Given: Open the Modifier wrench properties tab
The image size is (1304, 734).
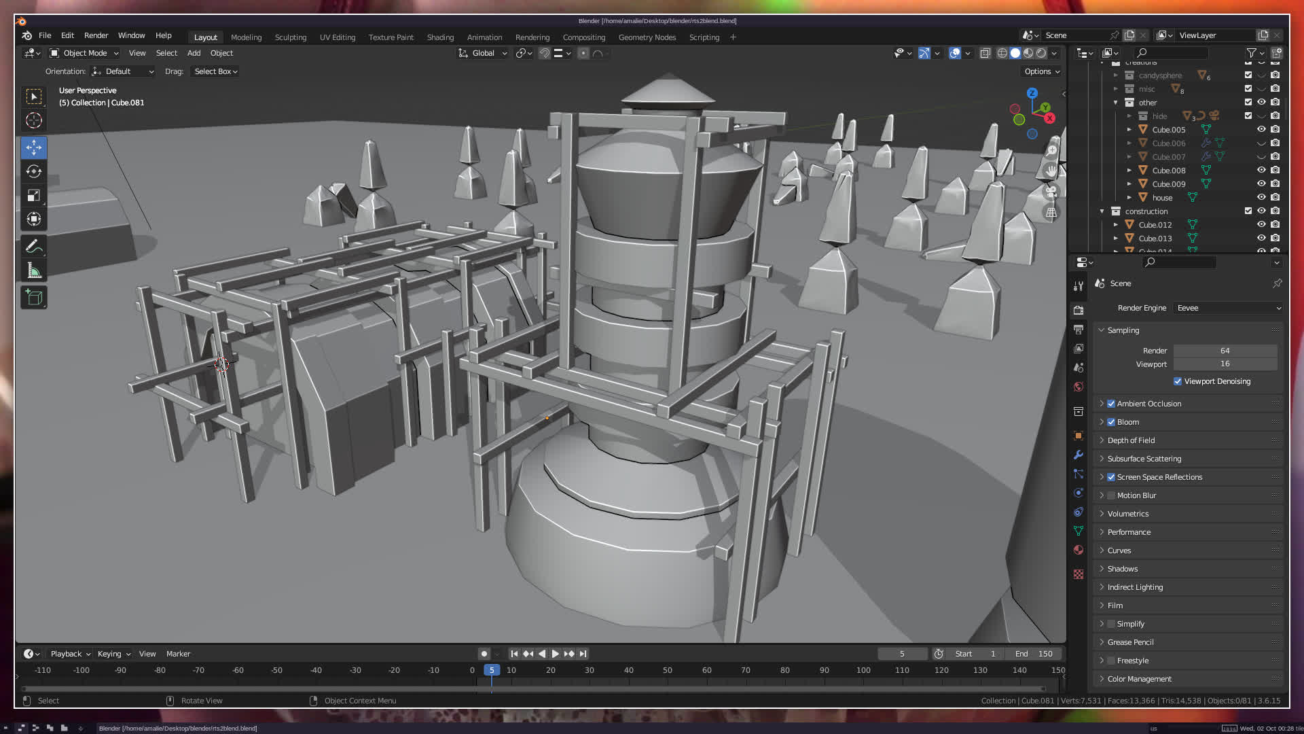Looking at the screenshot, I should (x=1079, y=455).
